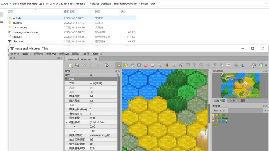The height and width of the screenshot is (151, 269).
Task: Select the Select Same Tile tool
Action: coord(166,65)
